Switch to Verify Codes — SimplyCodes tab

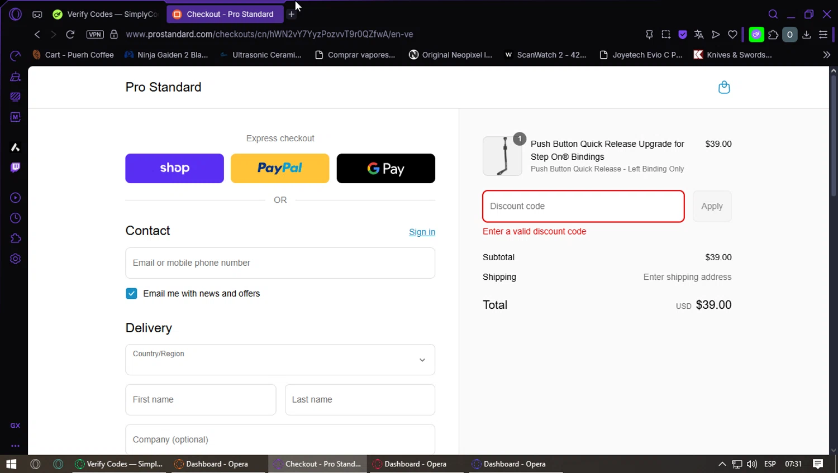(x=105, y=15)
